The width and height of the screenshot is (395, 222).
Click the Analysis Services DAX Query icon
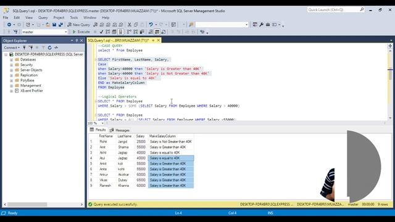121,25
